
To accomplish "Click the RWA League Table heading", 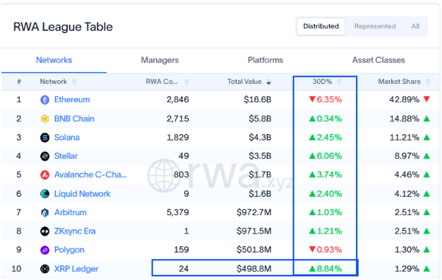I will pos(63,27).
